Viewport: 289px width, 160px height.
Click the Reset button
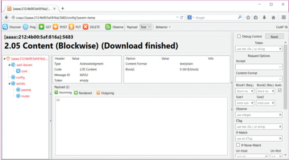click(x=274, y=37)
